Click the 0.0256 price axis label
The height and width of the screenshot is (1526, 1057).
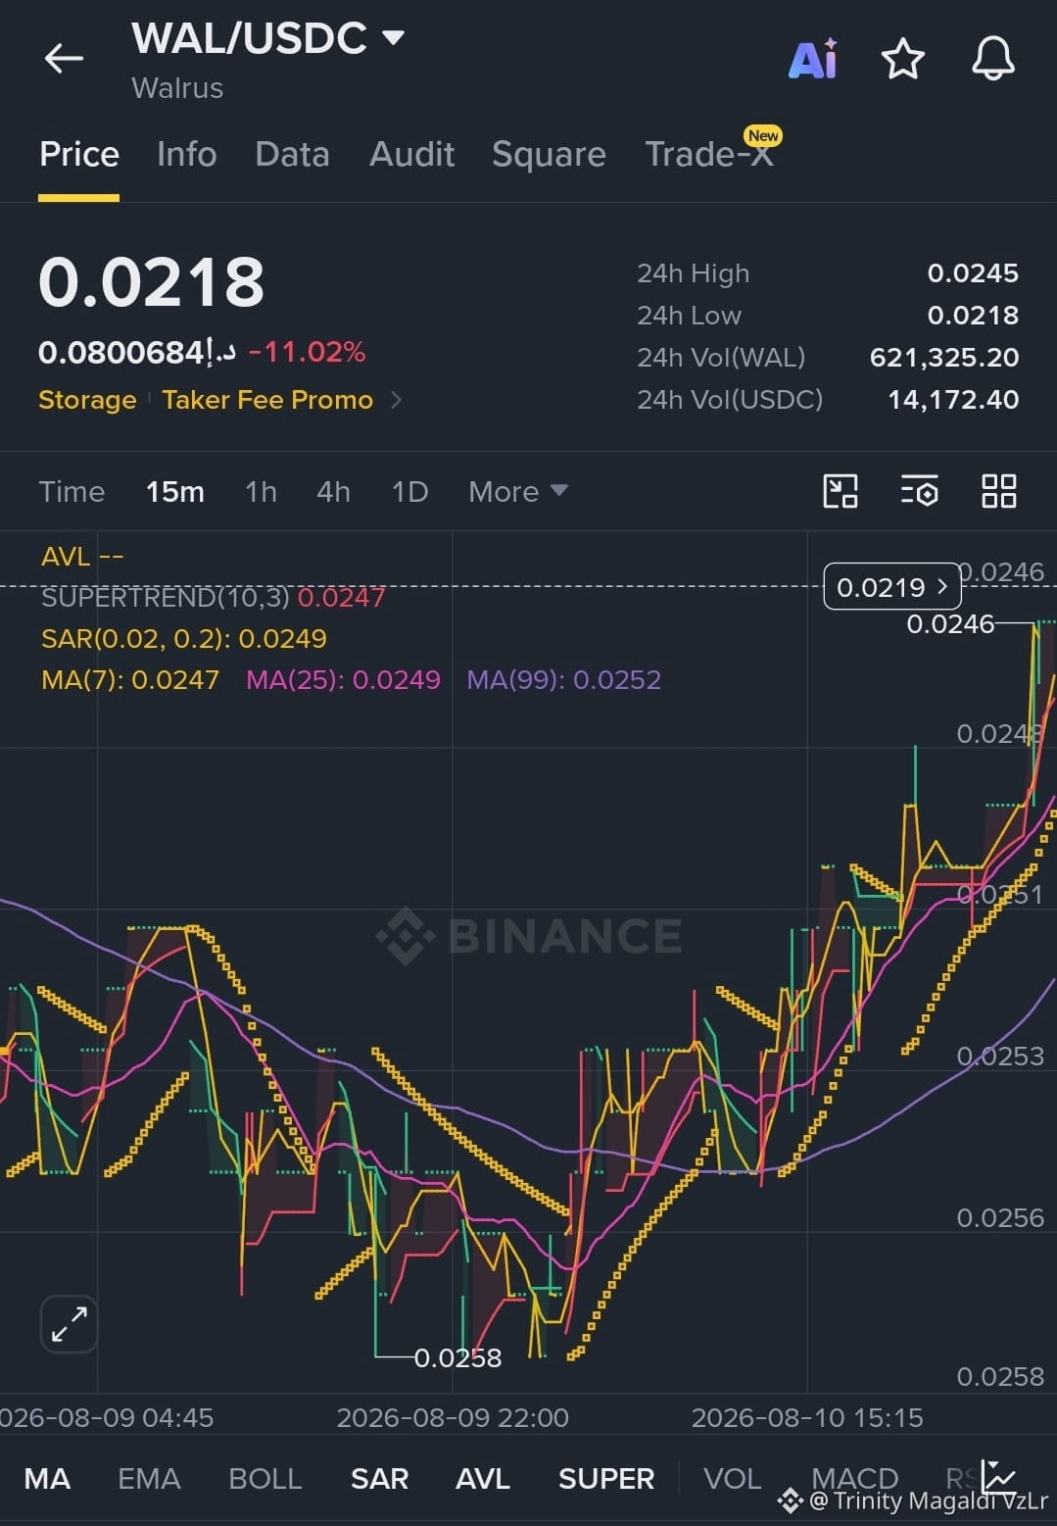click(x=1000, y=1217)
